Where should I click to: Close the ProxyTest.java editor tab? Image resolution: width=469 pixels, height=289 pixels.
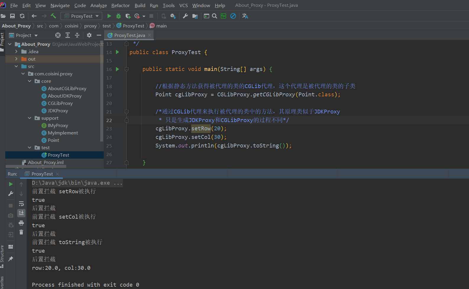[150, 35]
